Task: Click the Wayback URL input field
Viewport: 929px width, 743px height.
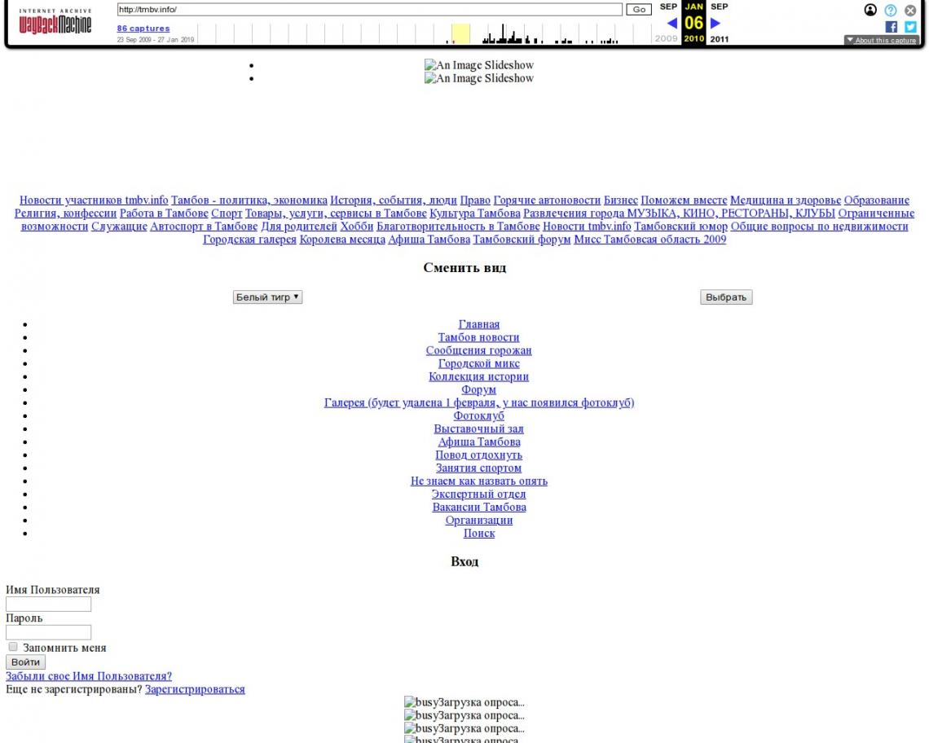Action: (370, 10)
